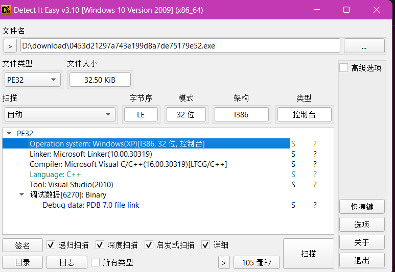
Task: Click the S link on the Language row
Action: (x=293, y=175)
